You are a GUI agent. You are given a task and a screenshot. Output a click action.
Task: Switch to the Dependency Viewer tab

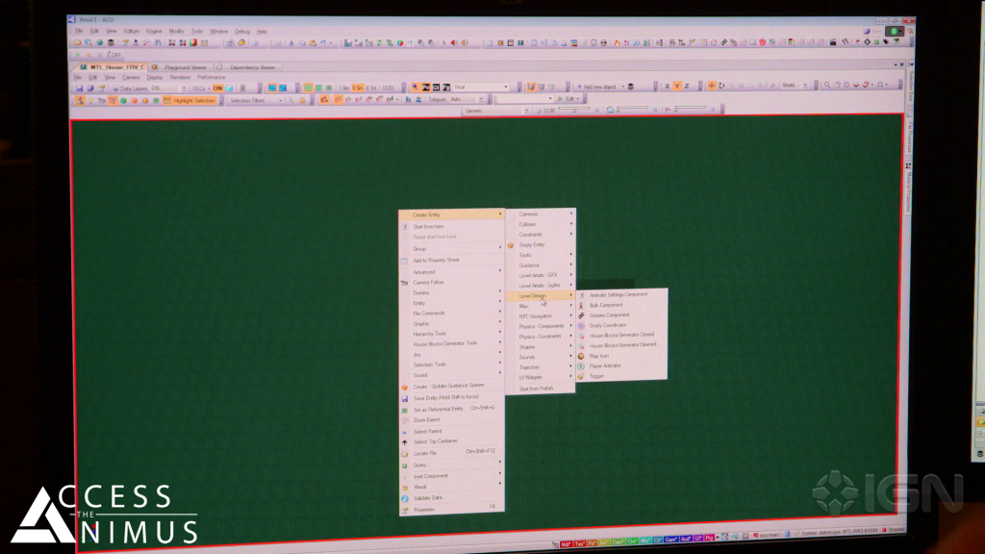(250, 67)
